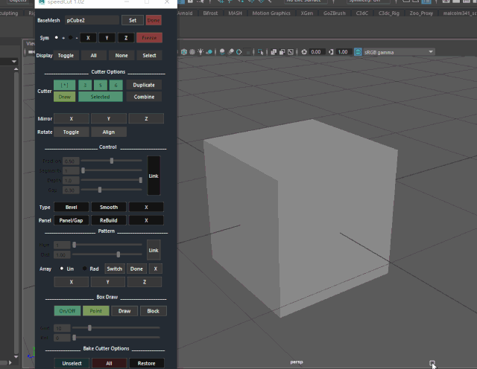Click Duplicate in Cutter Options
477x369 pixels.
[144, 86]
